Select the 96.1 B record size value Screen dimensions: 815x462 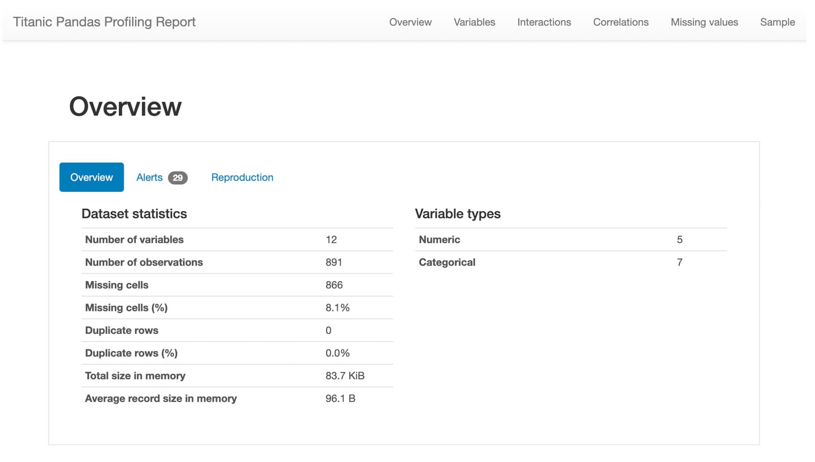coord(340,398)
